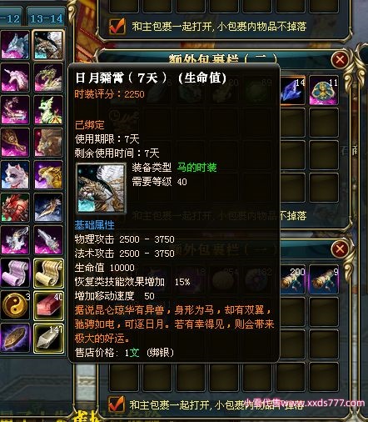Close the lower 额外包裹栏 panel
Screen dimensions: 368x422
[340, 249]
